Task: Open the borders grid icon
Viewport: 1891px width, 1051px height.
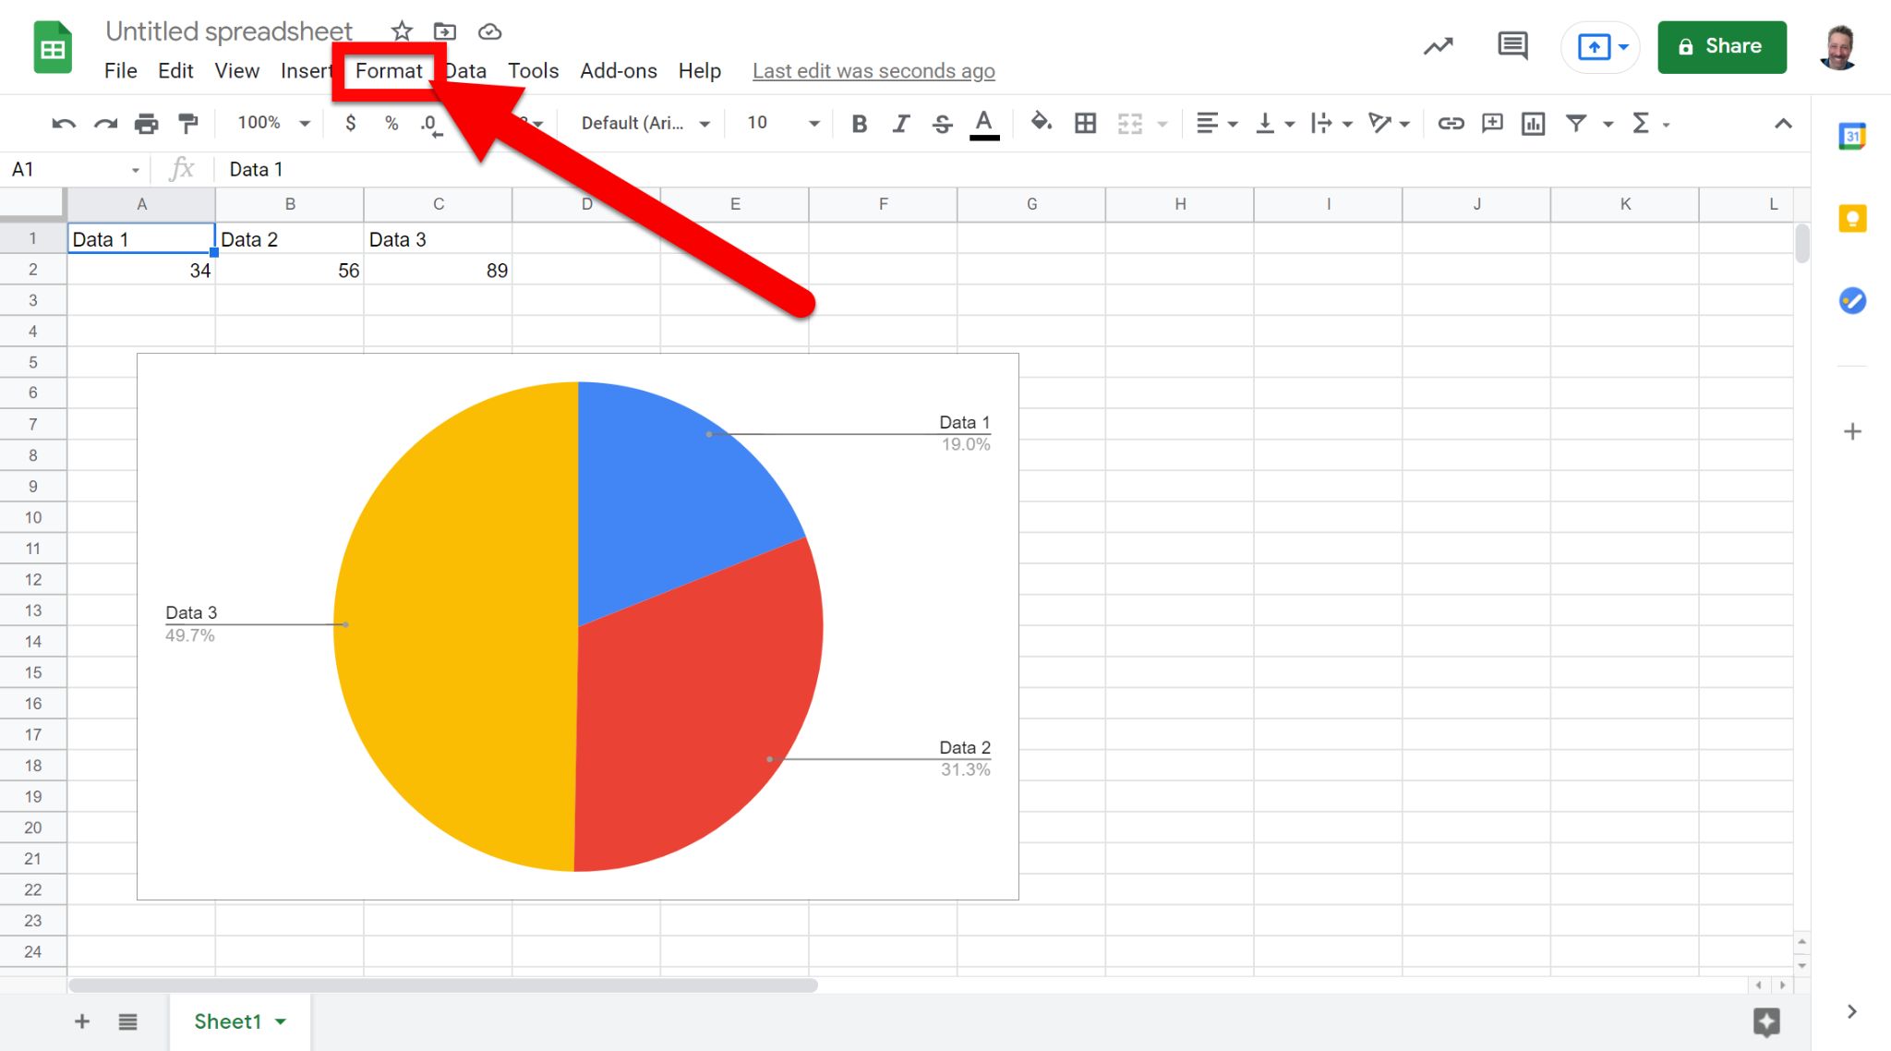Action: [x=1086, y=124]
